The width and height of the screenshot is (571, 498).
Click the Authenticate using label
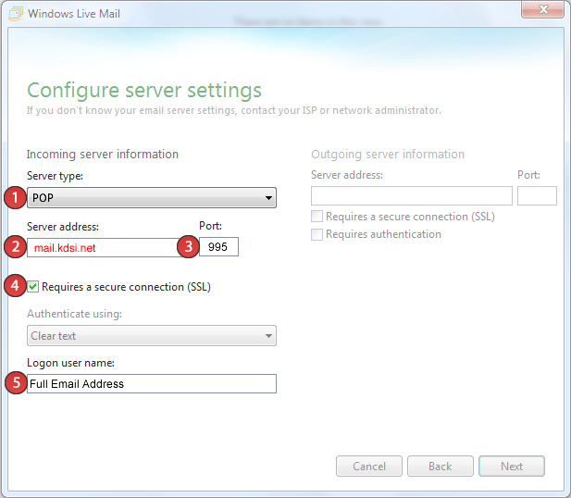point(74,314)
